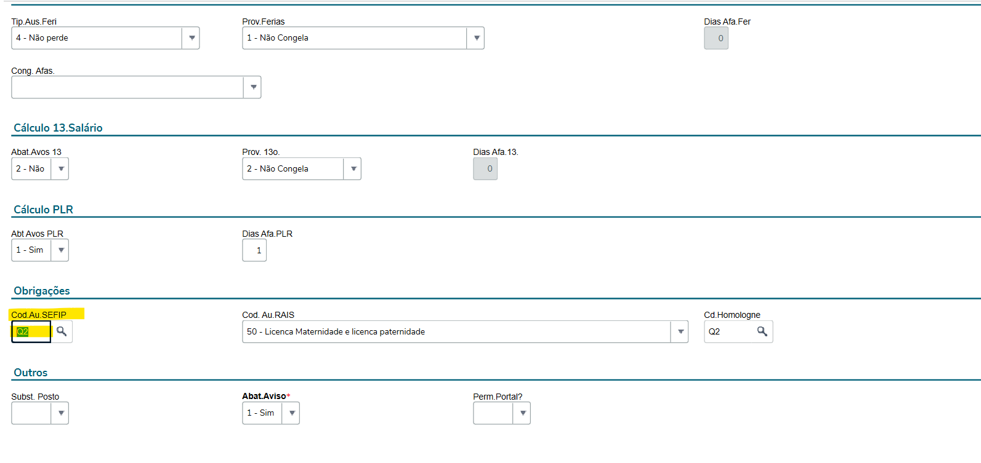The width and height of the screenshot is (981, 463).
Task: Open the Cong. Afas. combo box
Action: [x=252, y=87]
